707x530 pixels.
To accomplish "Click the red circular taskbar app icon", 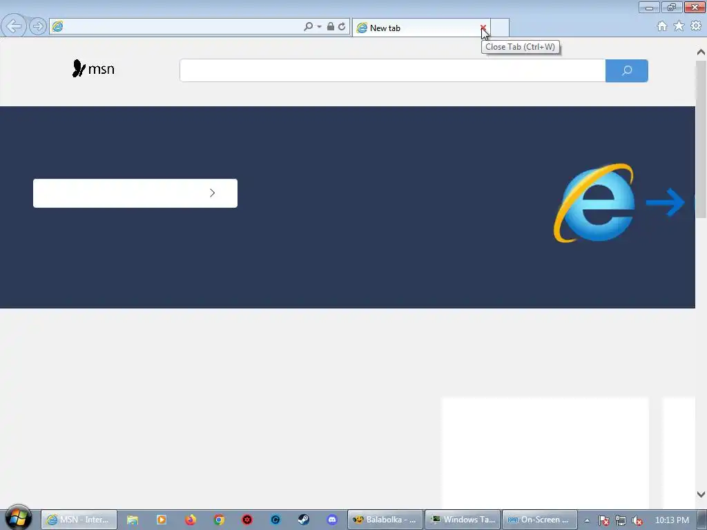I will [247, 520].
